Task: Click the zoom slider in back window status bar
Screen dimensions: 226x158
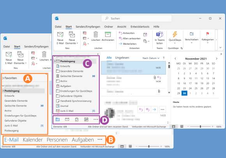Action: (149, 146)
